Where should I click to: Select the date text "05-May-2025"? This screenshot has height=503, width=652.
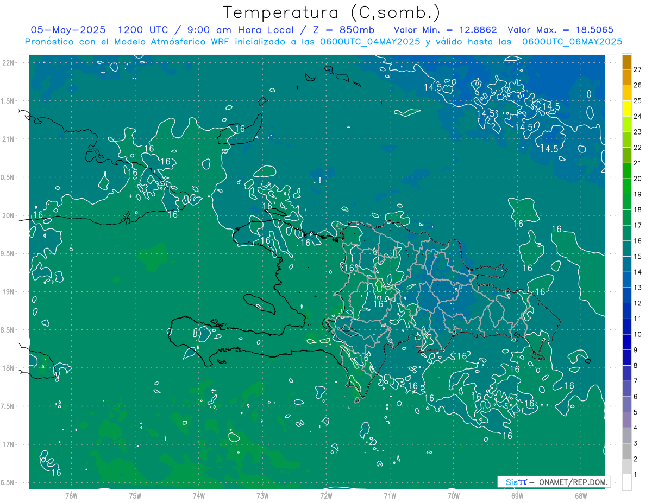pos(68,30)
